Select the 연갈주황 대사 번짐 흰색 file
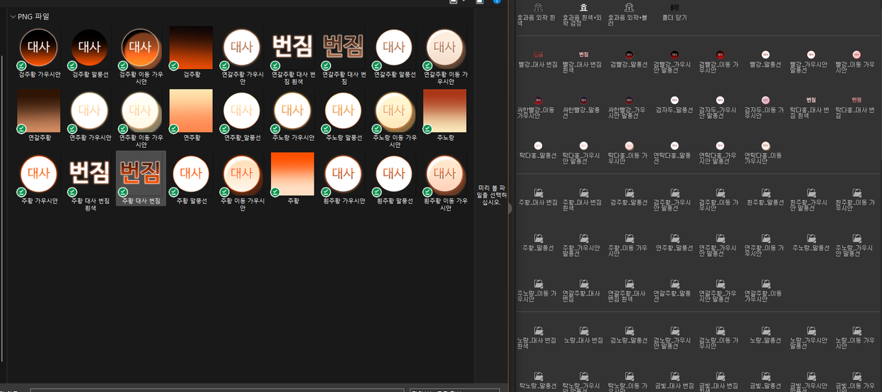This screenshot has height=392, width=882. [292, 48]
